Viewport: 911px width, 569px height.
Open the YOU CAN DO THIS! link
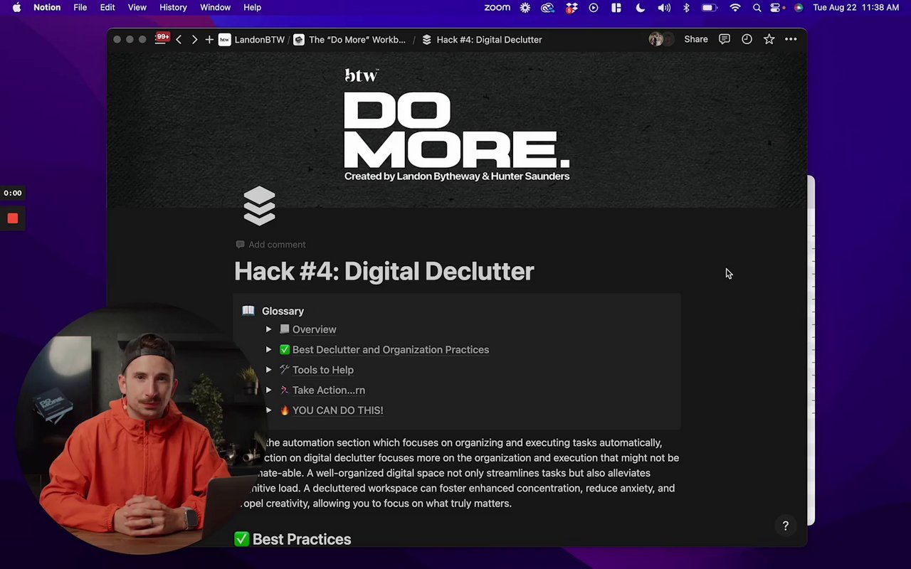click(337, 410)
